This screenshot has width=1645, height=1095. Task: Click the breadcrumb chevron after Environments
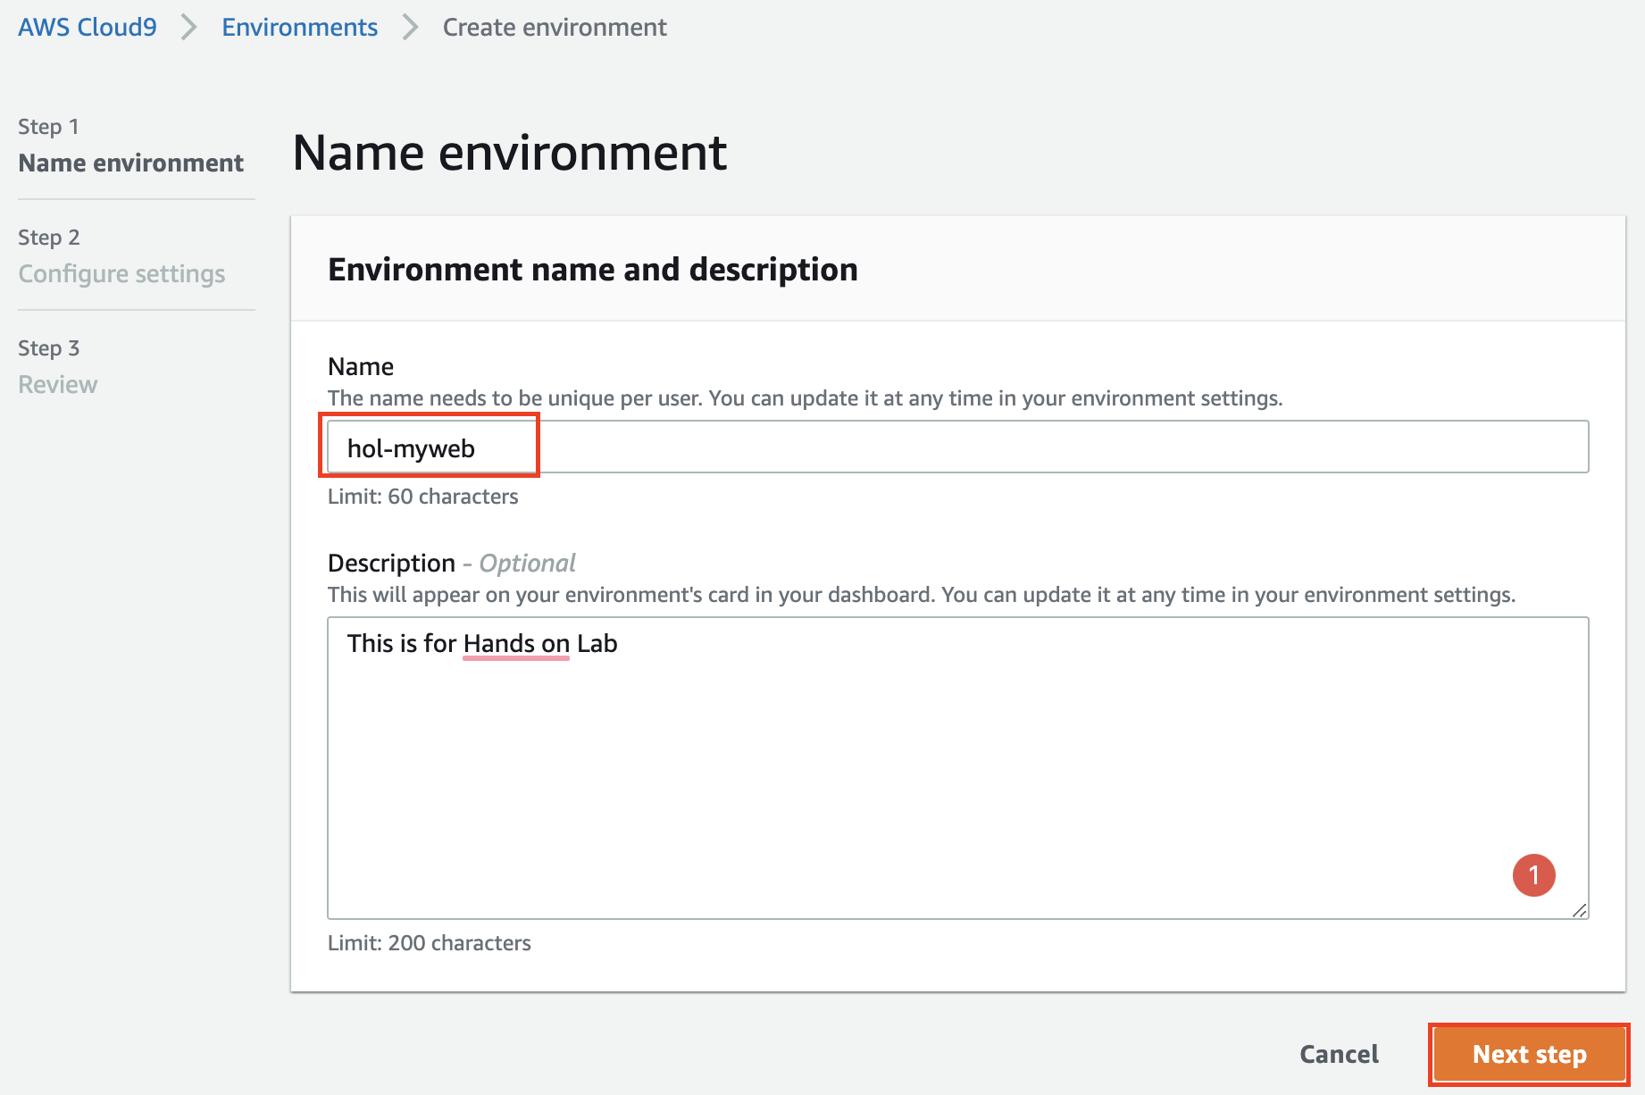pos(410,27)
